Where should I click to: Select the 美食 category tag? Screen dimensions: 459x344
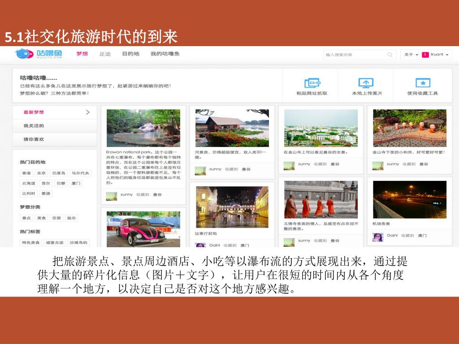click(41, 218)
